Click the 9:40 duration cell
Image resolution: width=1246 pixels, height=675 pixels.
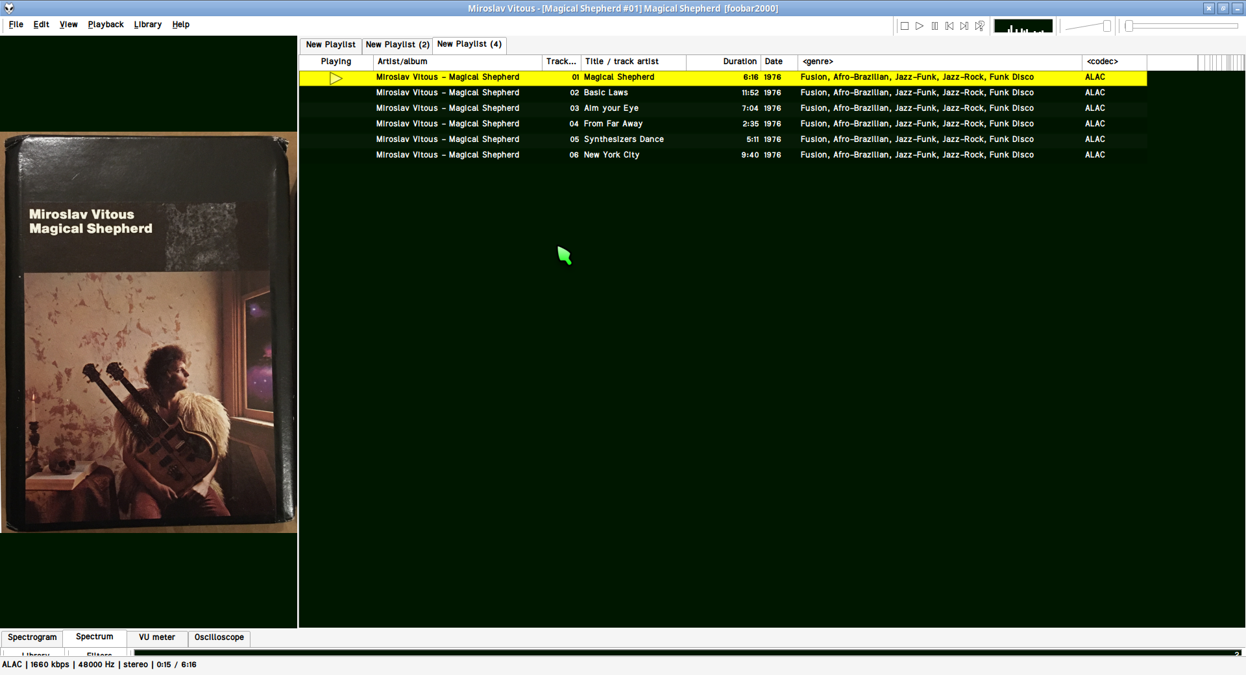click(x=750, y=155)
